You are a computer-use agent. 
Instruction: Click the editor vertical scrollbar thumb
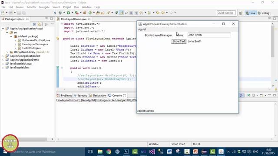click(x=273, y=42)
